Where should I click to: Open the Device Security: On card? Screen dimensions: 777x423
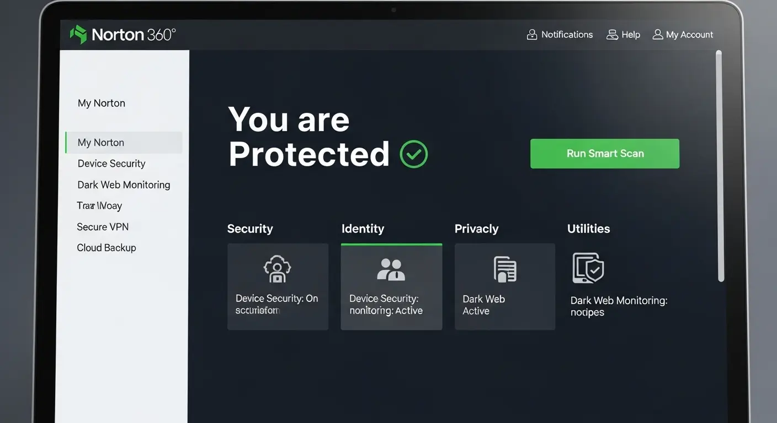tap(278, 287)
